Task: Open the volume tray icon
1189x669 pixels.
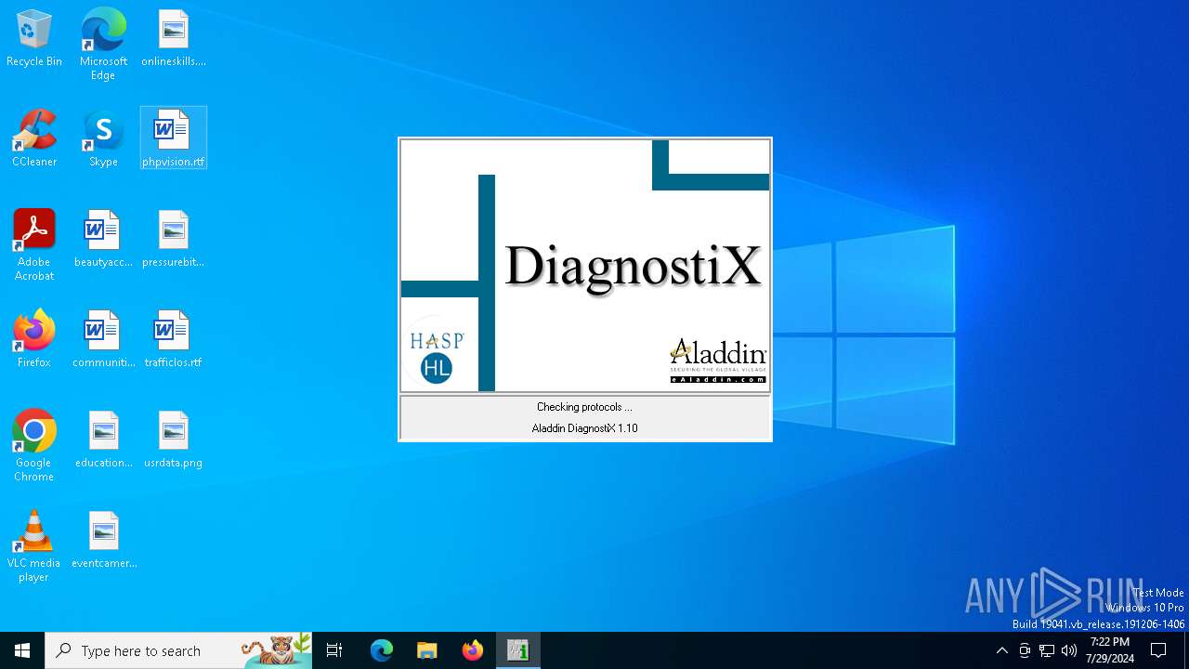Action: click(1069, 650)
